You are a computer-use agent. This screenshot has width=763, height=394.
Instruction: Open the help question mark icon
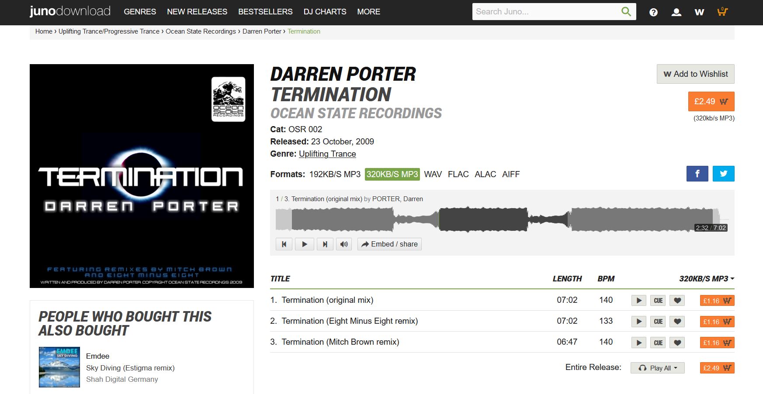(x=653, y=12)
